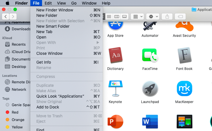Go back with the left arrow button
Screen dimensions: 212x131
(5, 17)
